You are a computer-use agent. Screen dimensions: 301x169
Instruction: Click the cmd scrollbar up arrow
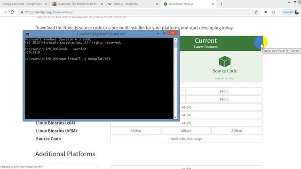pos(175,39)
